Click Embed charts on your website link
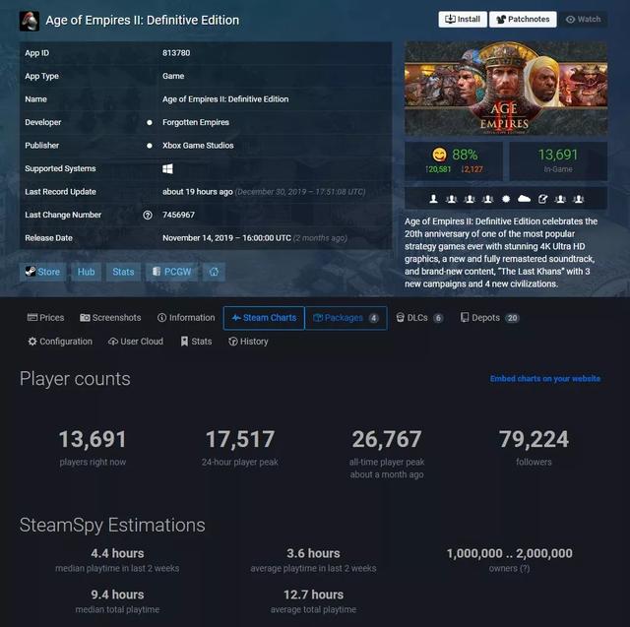This screenshot has height=627, width=630. point(544,379)
